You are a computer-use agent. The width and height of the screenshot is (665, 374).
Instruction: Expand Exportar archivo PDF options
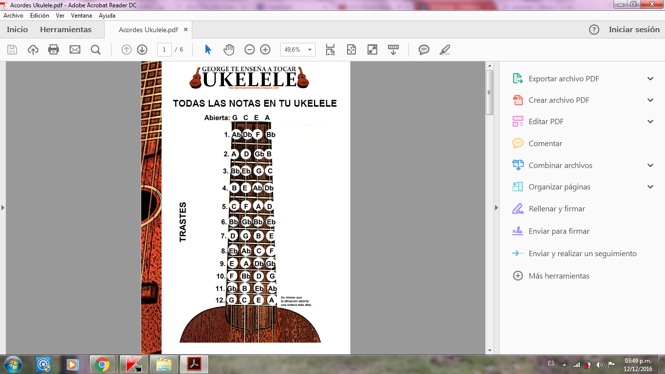click(x=650, y=79)
